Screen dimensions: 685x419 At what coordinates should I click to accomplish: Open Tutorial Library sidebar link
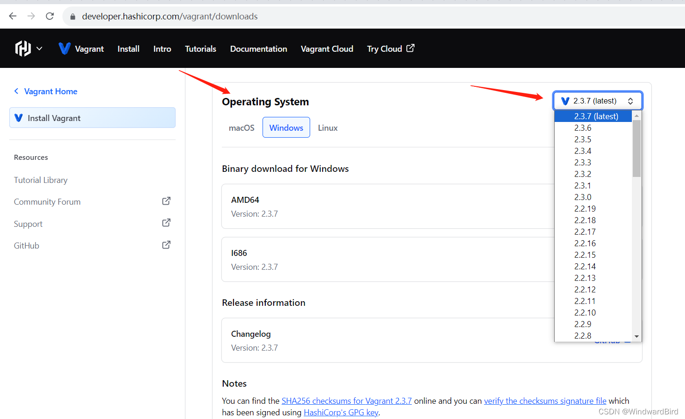(41, 180)
